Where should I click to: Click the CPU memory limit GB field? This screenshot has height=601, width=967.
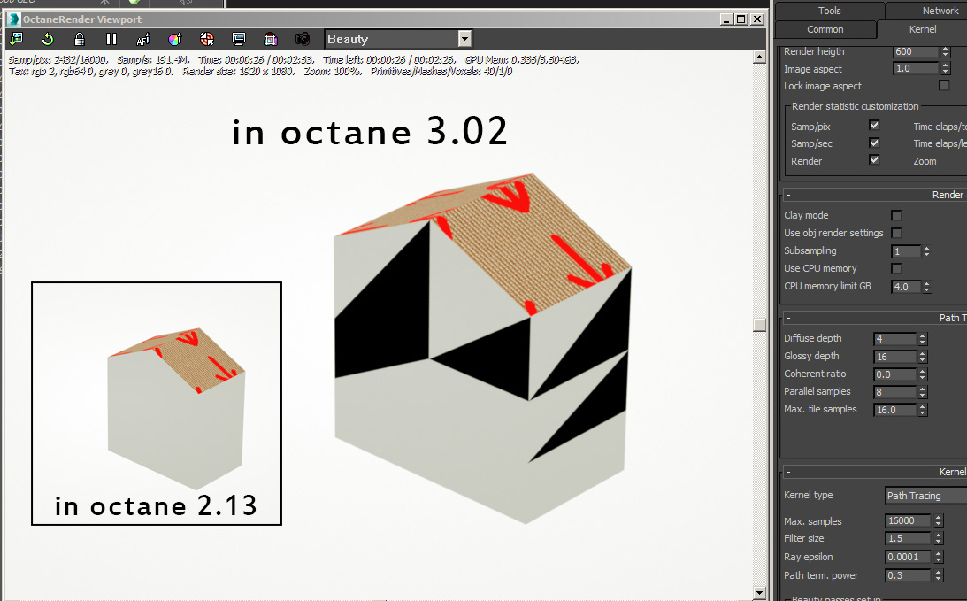pyautogui.click(x=906, y=286)
